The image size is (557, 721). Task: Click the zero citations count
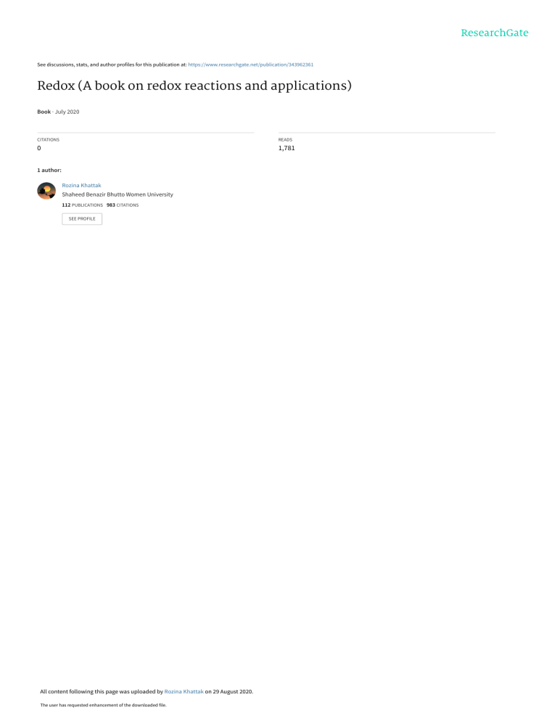(x=39, y=148)
